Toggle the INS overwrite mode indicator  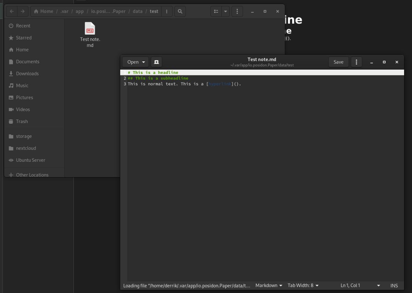394,285
